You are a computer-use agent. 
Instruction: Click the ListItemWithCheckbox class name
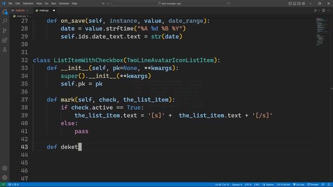[x=88, y=60]
